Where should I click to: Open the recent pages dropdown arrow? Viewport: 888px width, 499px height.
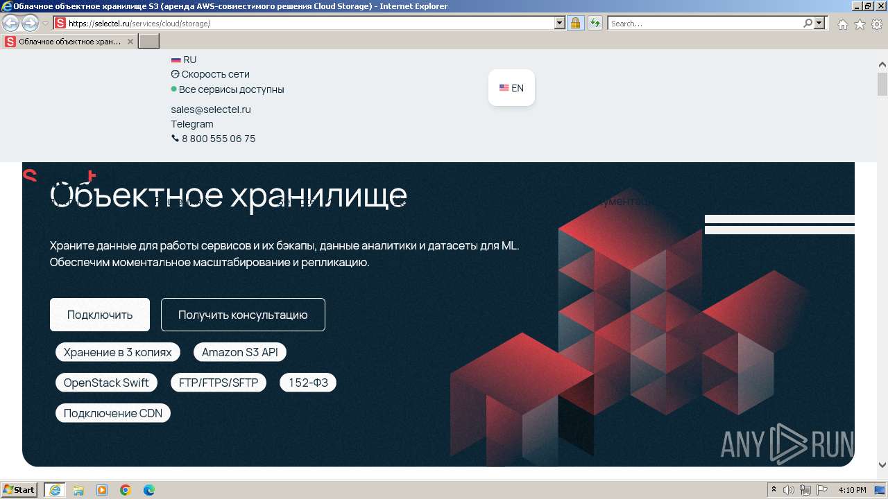pyautogui.click(x=45, y=24)
